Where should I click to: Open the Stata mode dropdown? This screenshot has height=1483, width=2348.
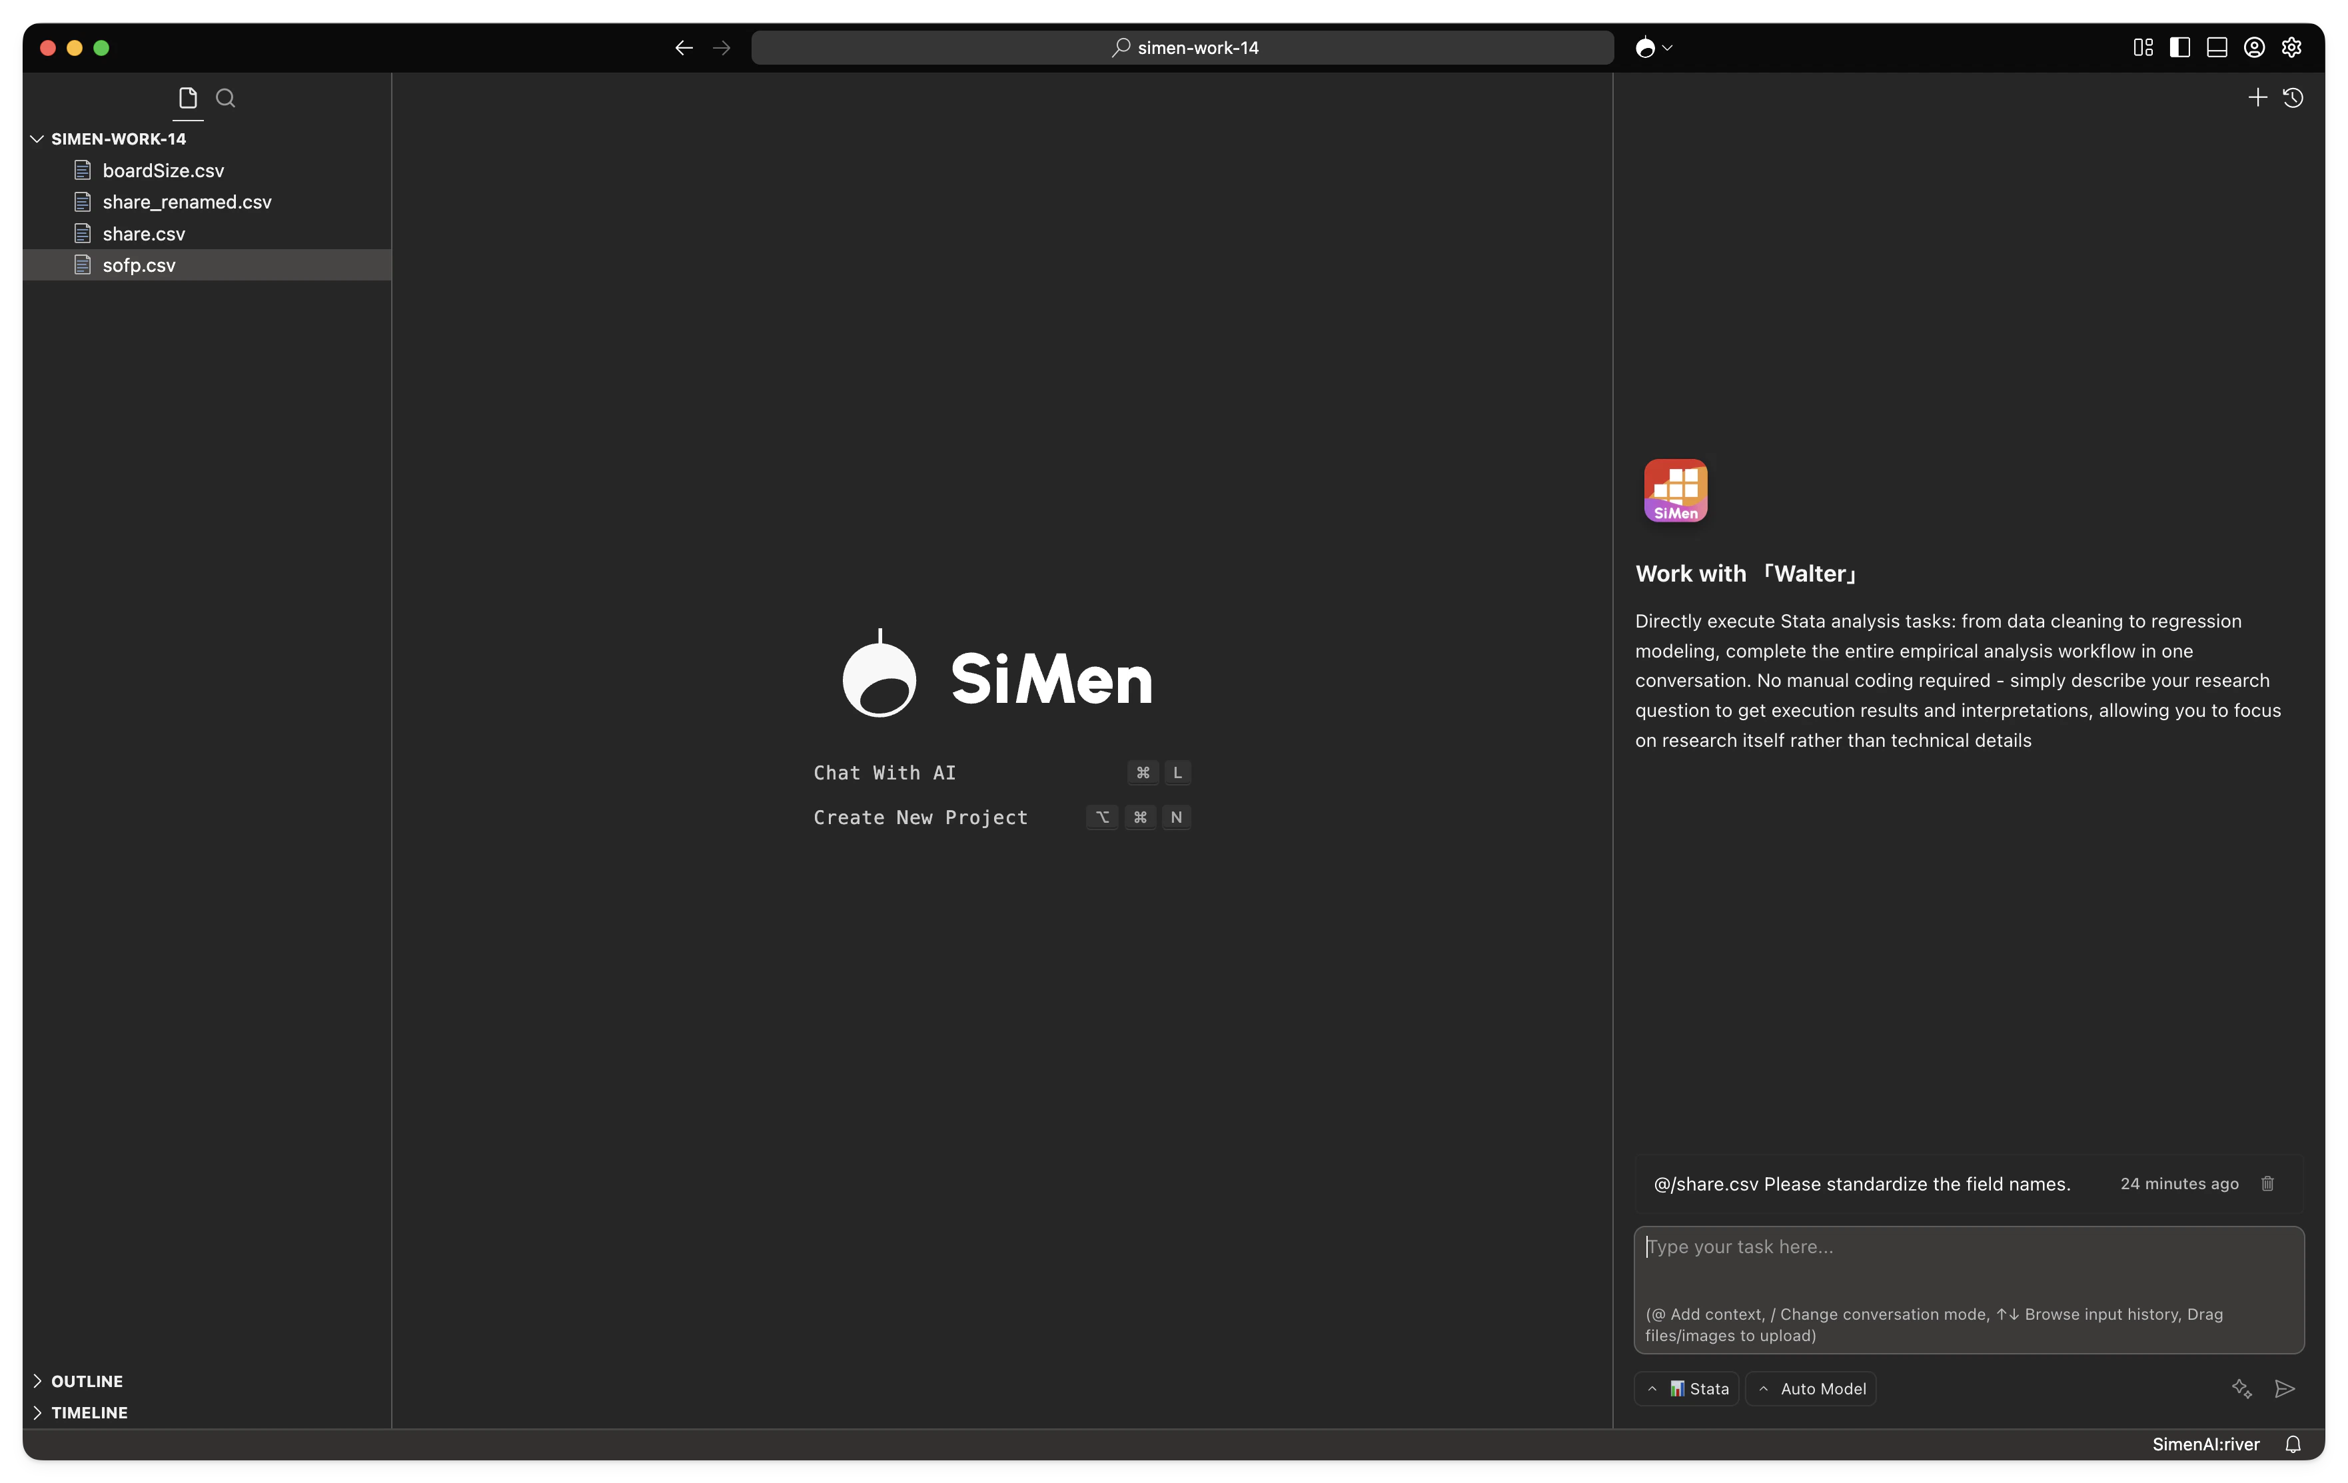1688,1388
